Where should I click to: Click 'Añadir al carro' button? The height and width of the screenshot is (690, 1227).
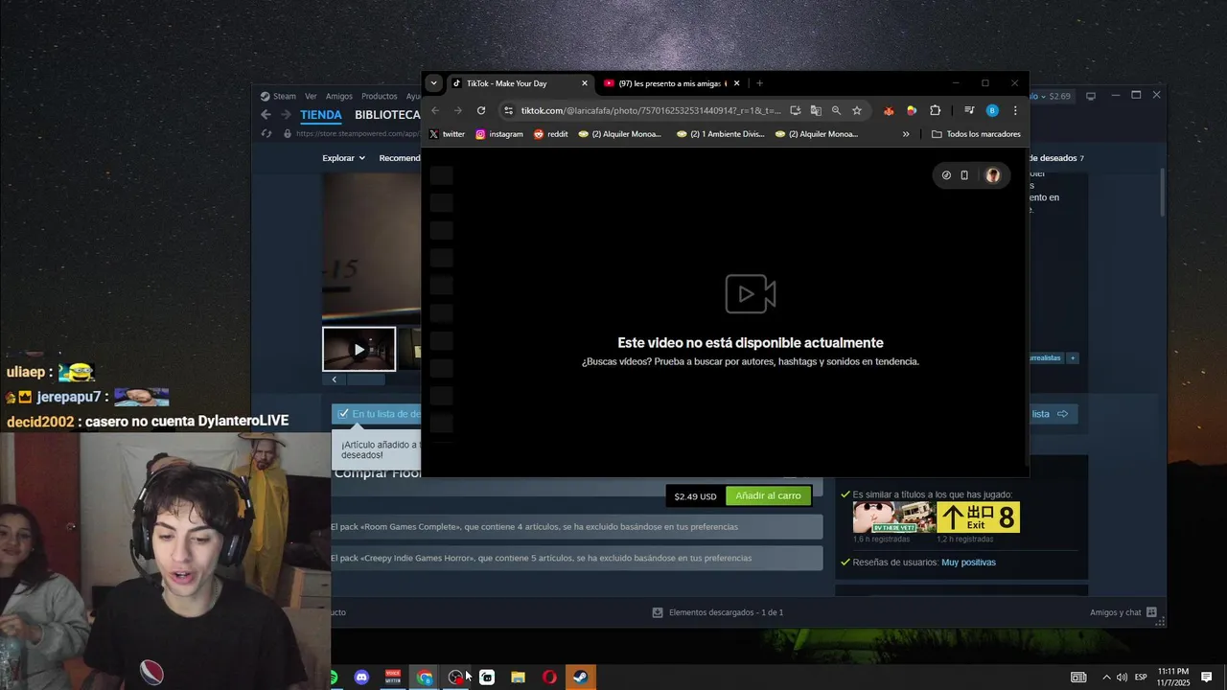(x=768, y=496)
